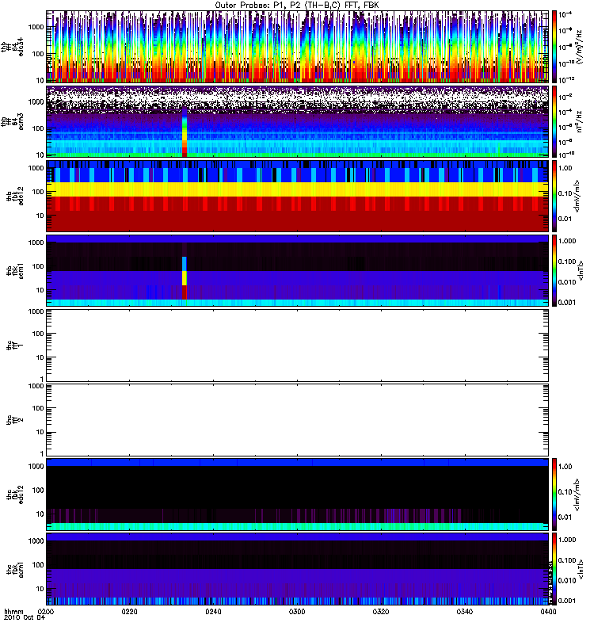This screenshot has height=634, width=594.
Task: Click the thb fff scm3 nT²/Hz color bar
Action: pos(554,121)
